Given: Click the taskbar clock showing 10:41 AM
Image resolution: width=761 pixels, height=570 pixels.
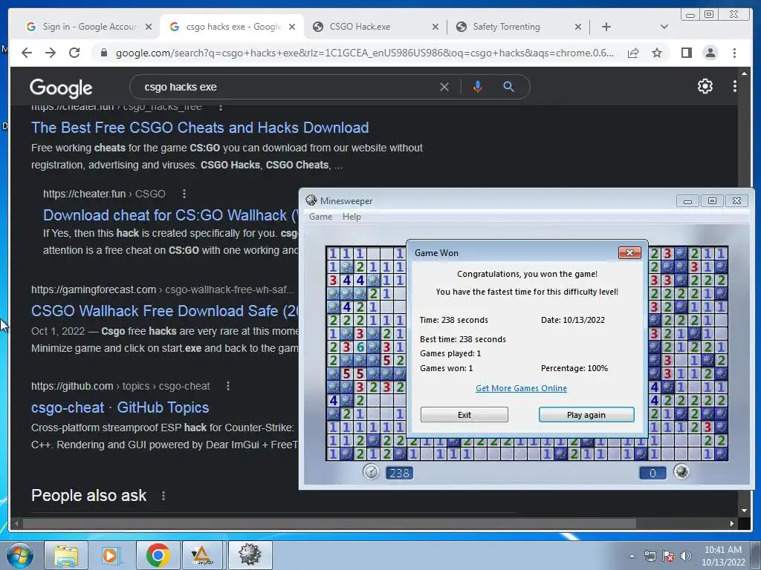Looking at the screenshot, I should pos(723,556).
